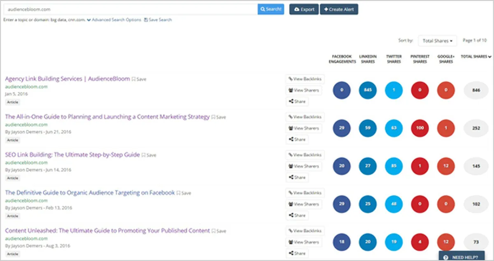Click the 59 LinkedIn shares circle
This screenshot has height=261, width=494.
click(x=368, y=128)
